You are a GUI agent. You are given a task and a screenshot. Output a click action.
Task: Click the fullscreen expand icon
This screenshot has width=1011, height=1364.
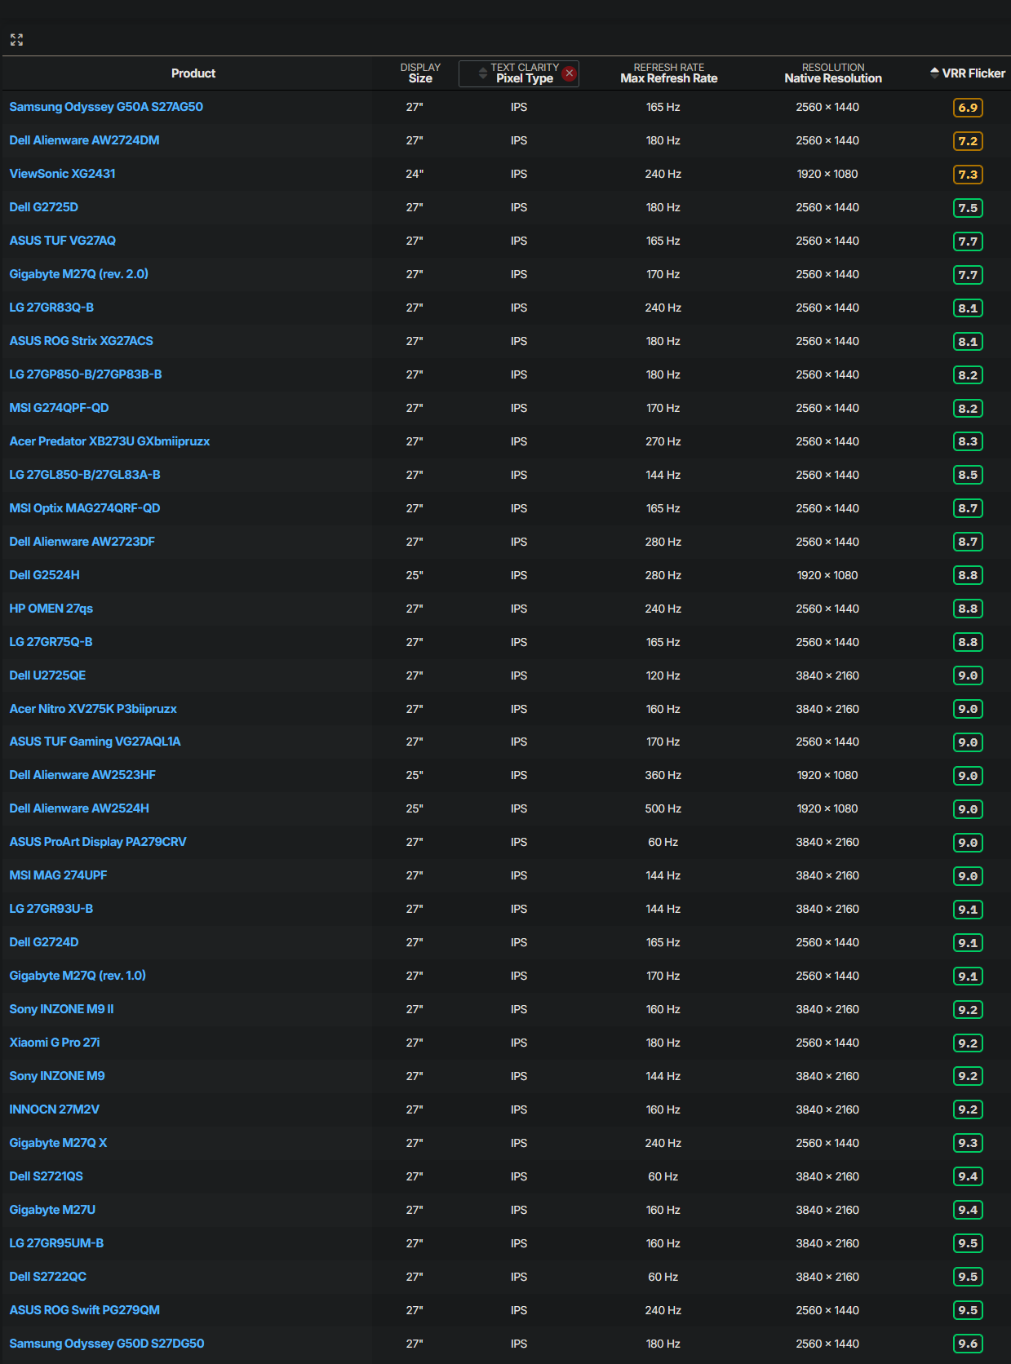point(16,40)
